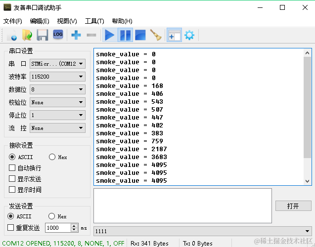Click inside the send text area

[x=182, y=206]
